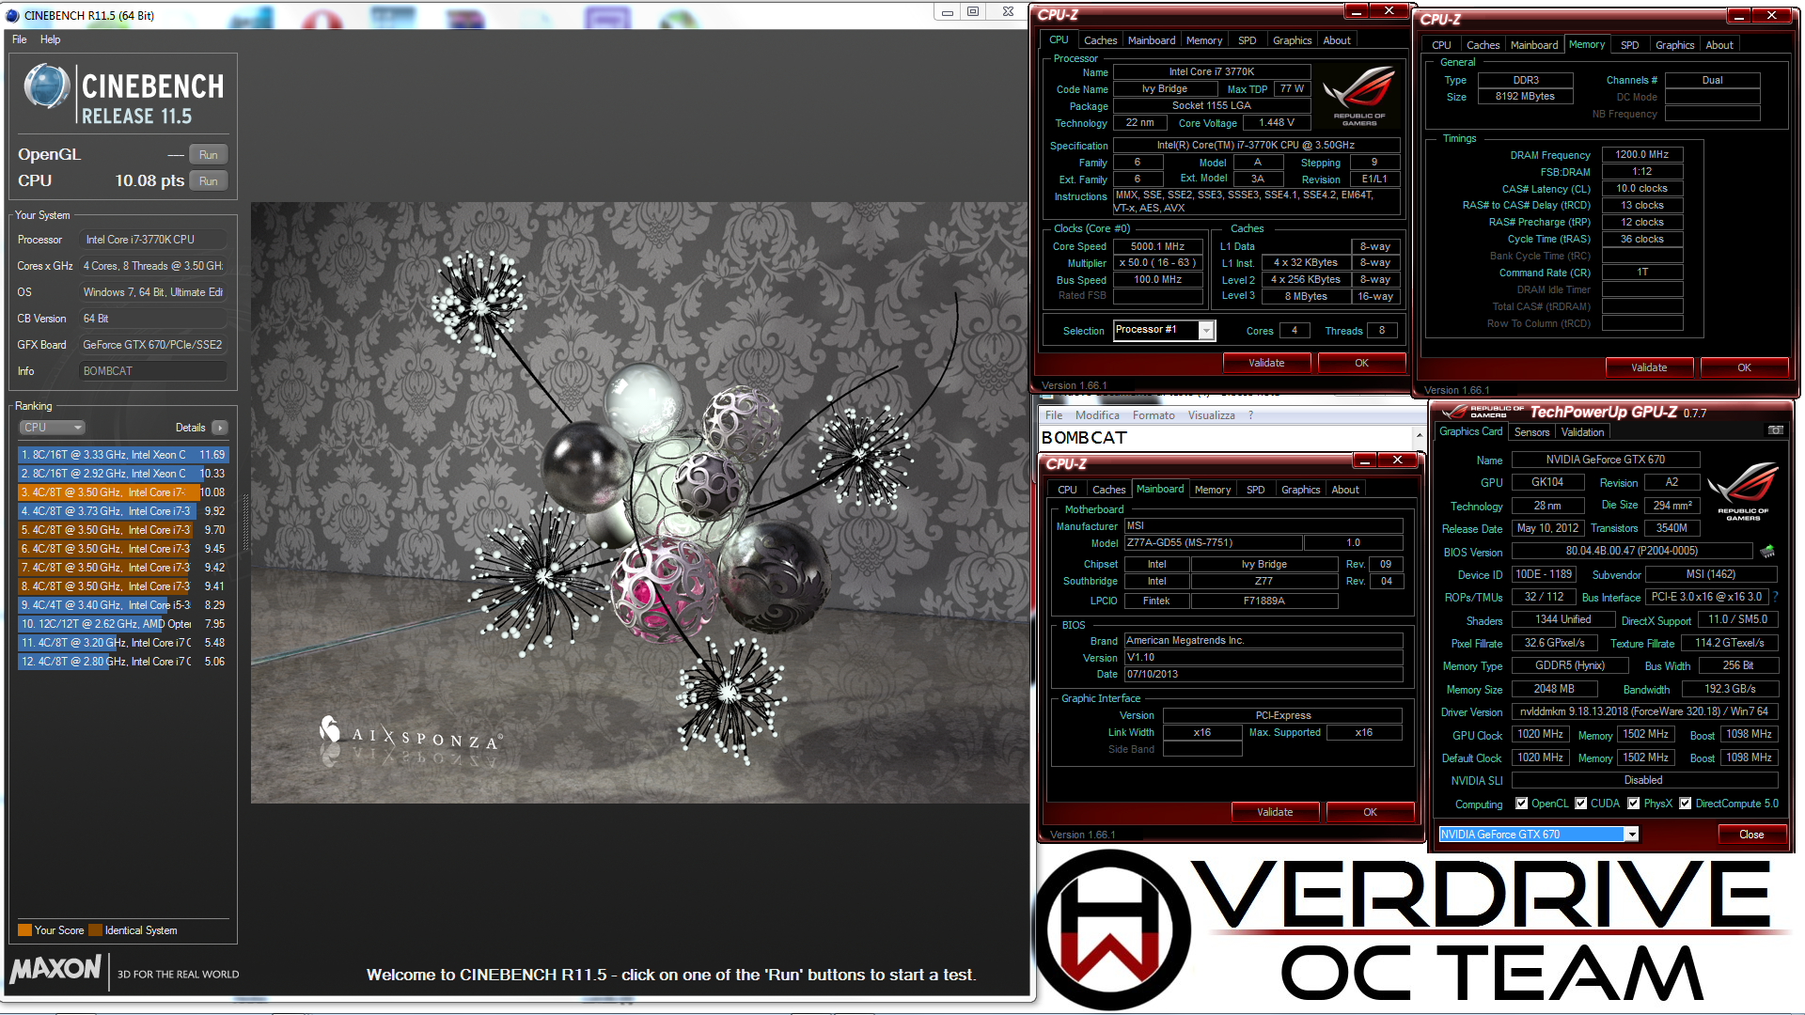Click the GFX Board GeForce GTX 670 field
Screen dimensions: 1805x1015
(153, 345)
